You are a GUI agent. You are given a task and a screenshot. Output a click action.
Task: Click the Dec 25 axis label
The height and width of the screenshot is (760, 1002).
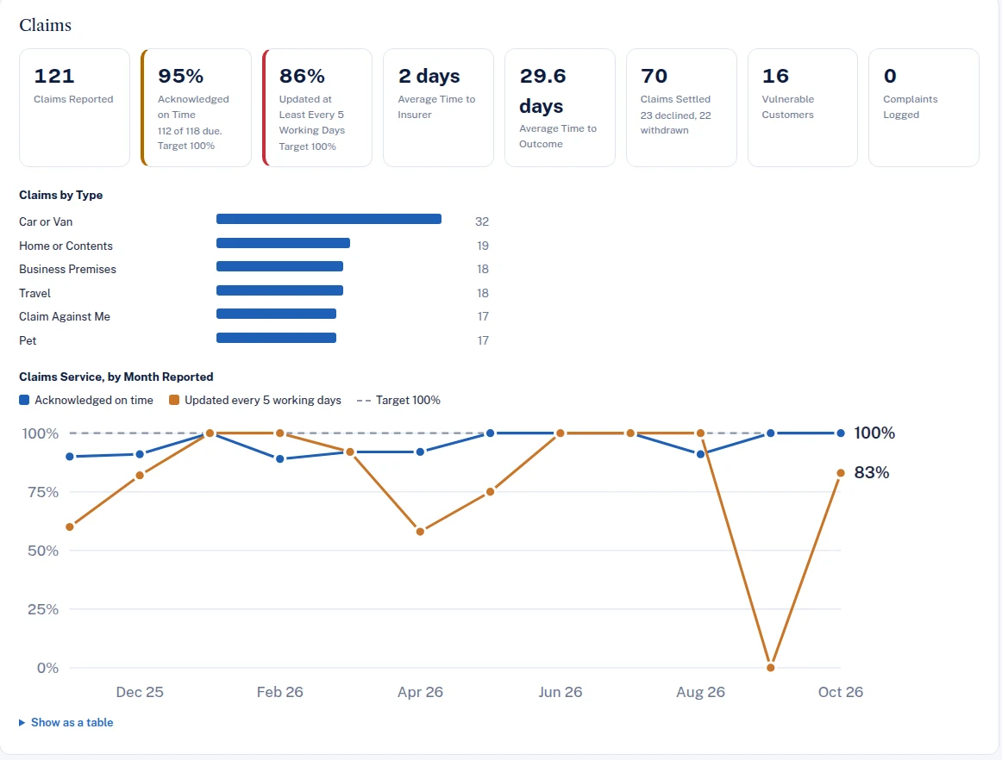click(x=140, y=692)
